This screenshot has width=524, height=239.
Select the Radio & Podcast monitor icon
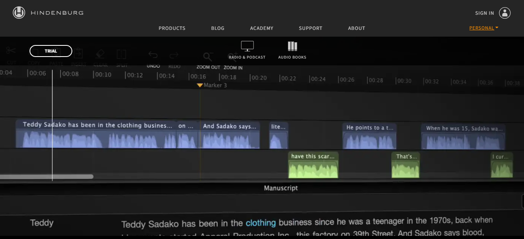pyautogui.click(x=247, y=46)
